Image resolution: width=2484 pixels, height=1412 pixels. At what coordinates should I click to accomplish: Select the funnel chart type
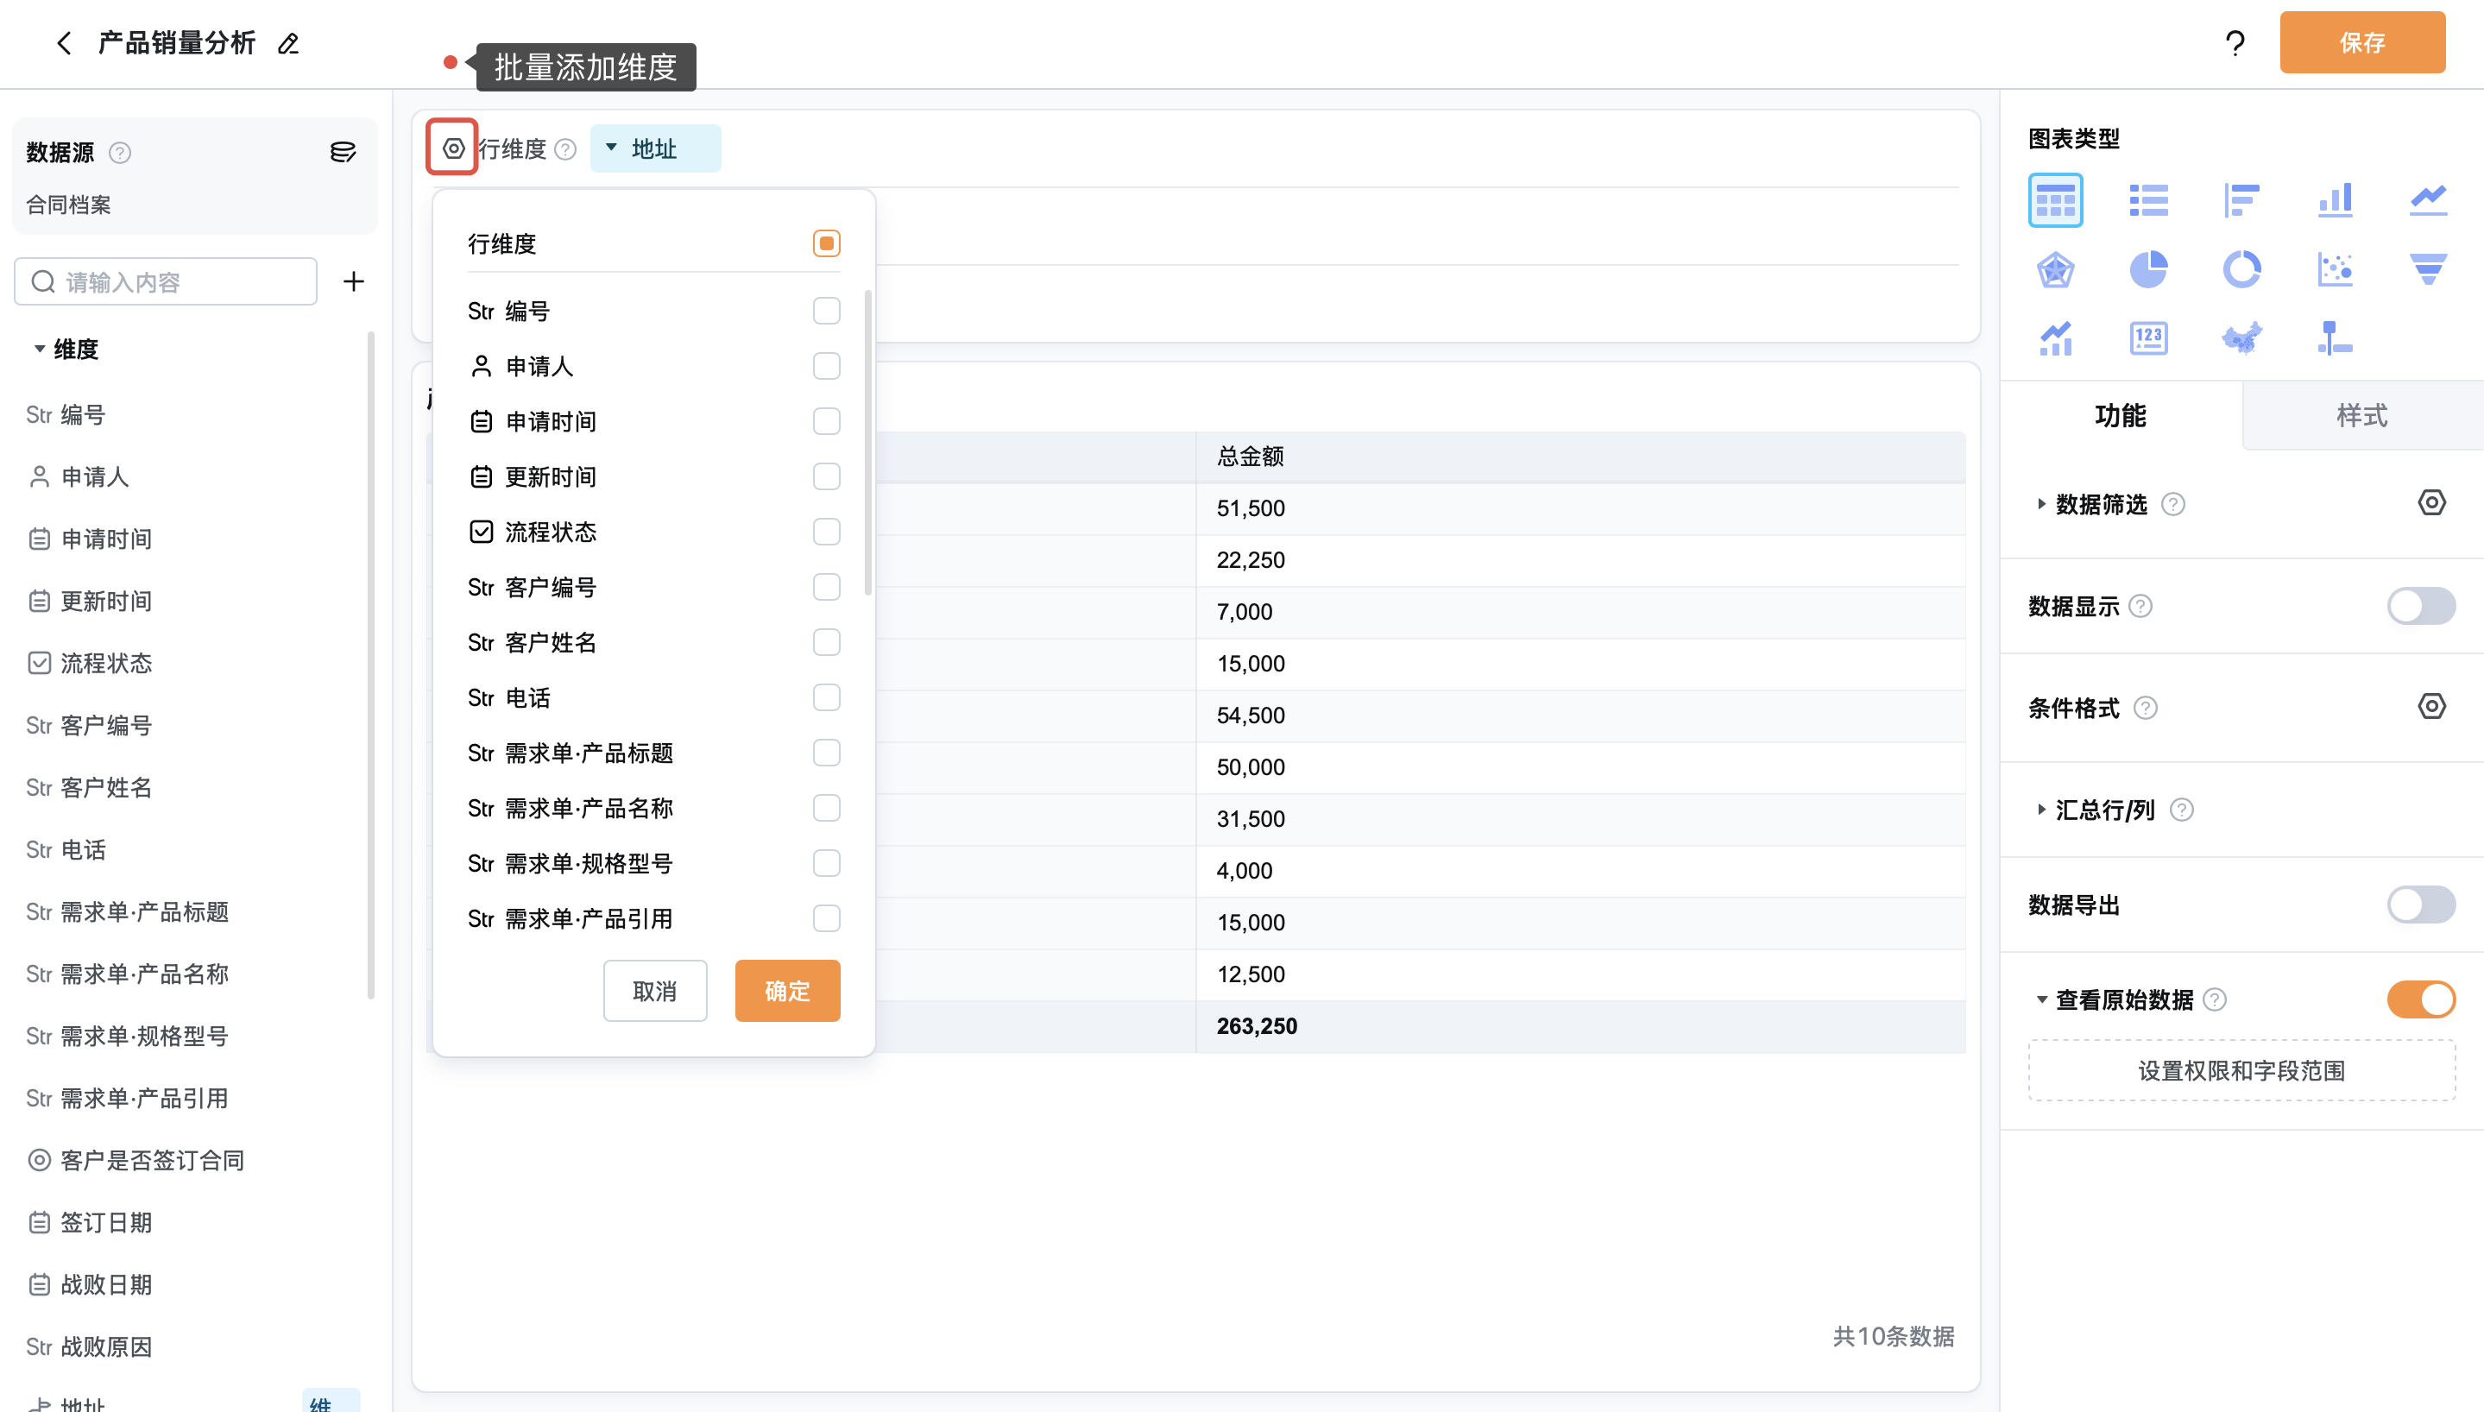click(x=2428, y=269)
